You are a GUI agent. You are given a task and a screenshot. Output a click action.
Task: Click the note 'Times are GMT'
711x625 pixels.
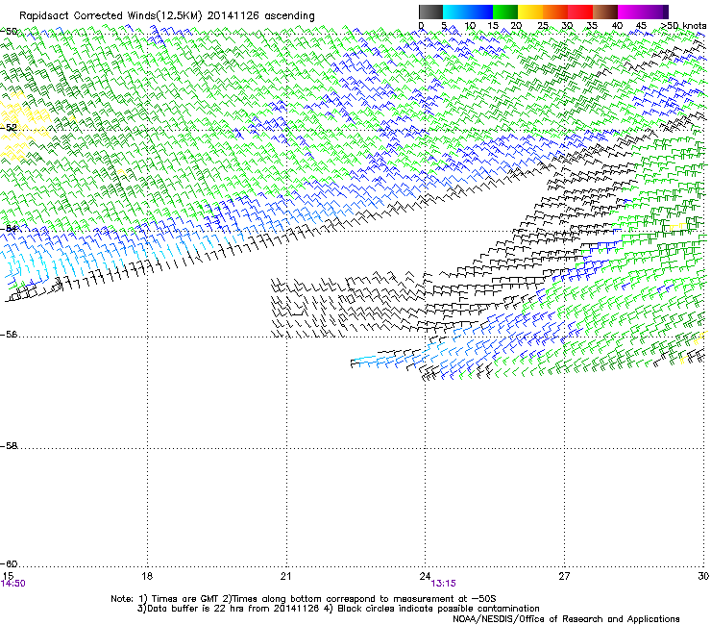(x=184, y=599)
